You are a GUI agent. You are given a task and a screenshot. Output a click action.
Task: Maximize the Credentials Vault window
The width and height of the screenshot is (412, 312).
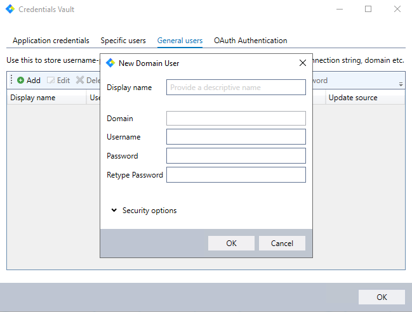368,9
